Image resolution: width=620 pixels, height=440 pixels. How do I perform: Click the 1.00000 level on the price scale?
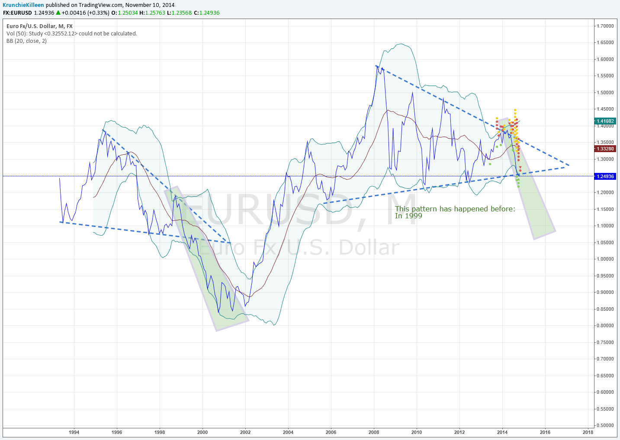pyautogui.click(x=605, y=259)
